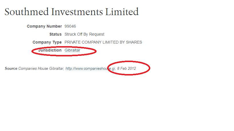Click the word Investments in the title
The height and width of the screenshot is (131, 234).
point(77,12)
